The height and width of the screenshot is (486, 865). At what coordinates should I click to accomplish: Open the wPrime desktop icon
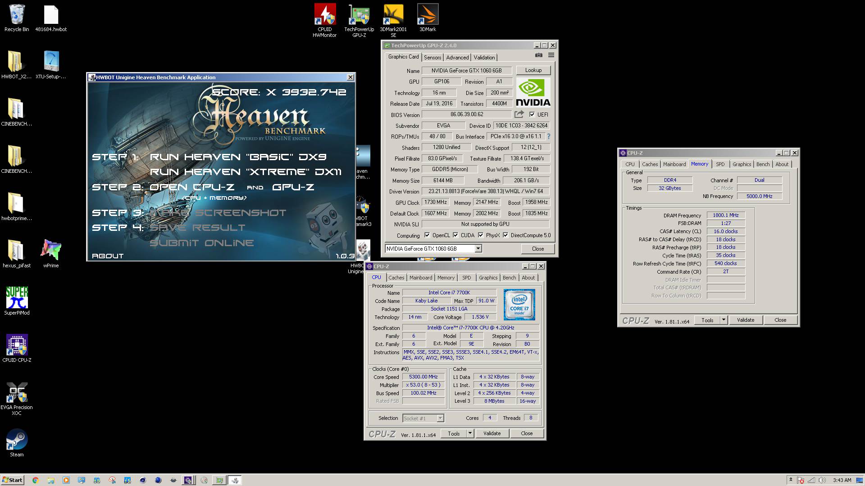point(51,254)
